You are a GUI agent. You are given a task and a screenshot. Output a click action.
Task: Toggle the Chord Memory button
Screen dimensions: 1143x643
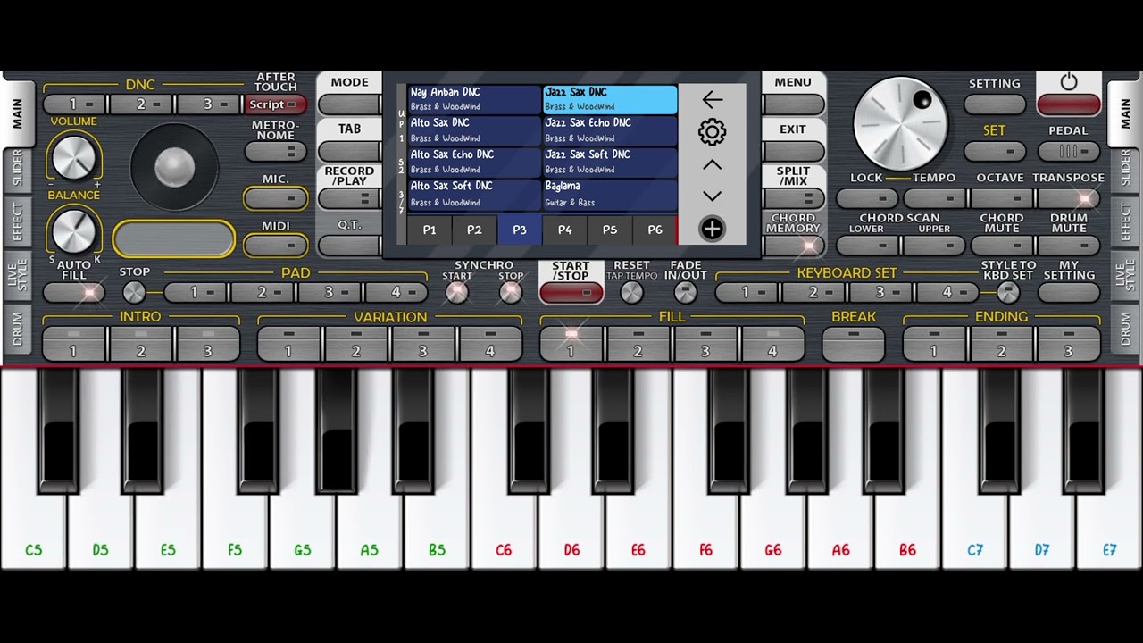(793, 245)
